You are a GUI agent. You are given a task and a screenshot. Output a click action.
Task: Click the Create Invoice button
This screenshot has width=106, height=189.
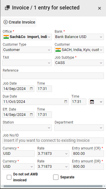[19, 22]
